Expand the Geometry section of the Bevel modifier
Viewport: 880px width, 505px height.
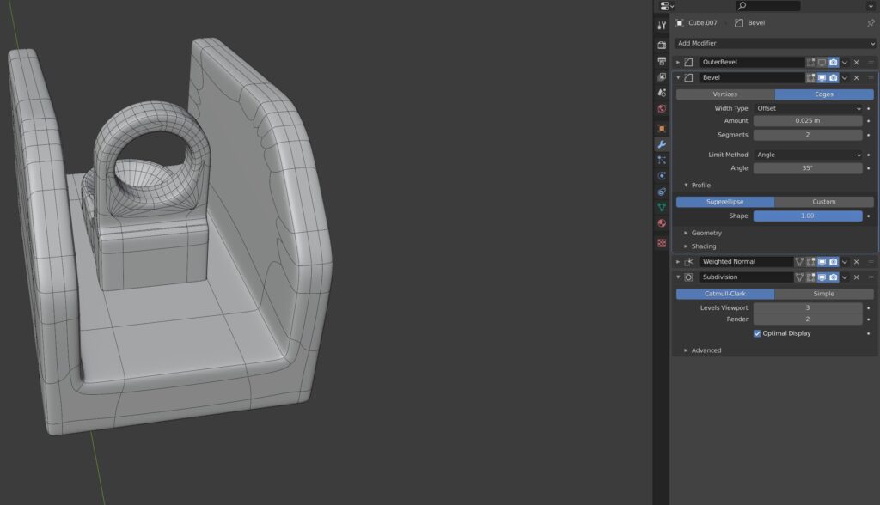[x=705, y=232]
